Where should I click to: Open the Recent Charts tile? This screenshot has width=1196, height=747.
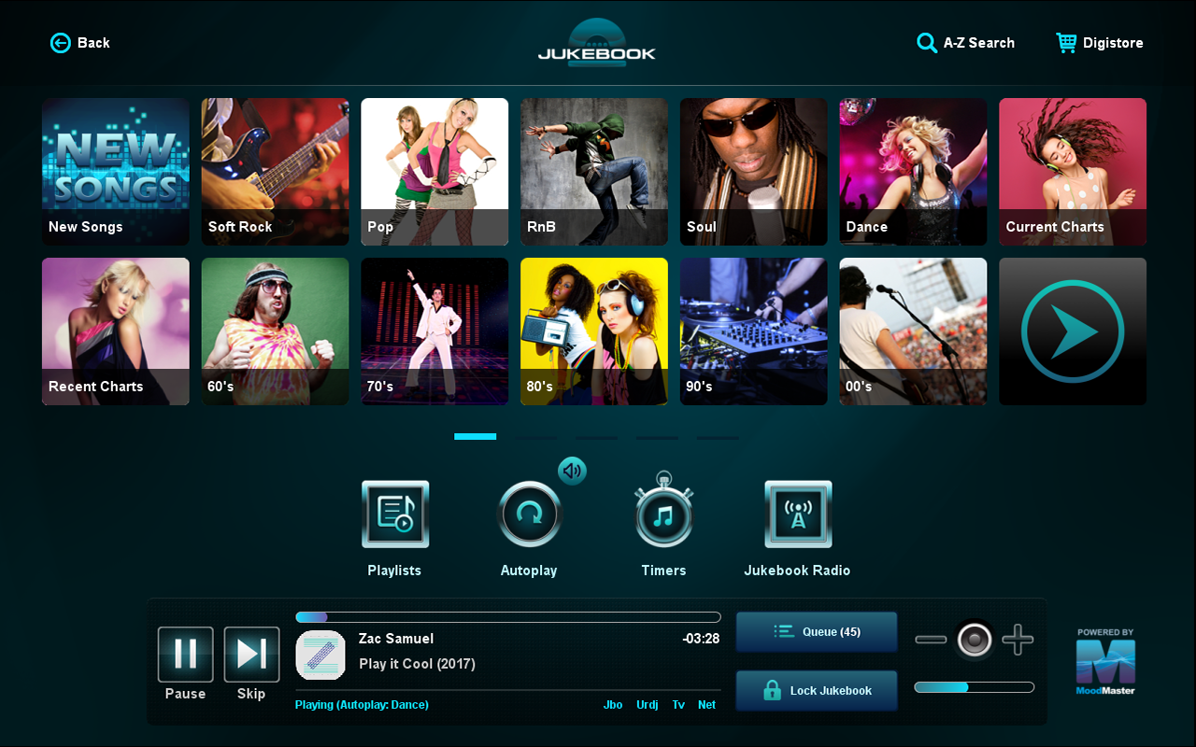pyautogui.click(x=116, y=331)
